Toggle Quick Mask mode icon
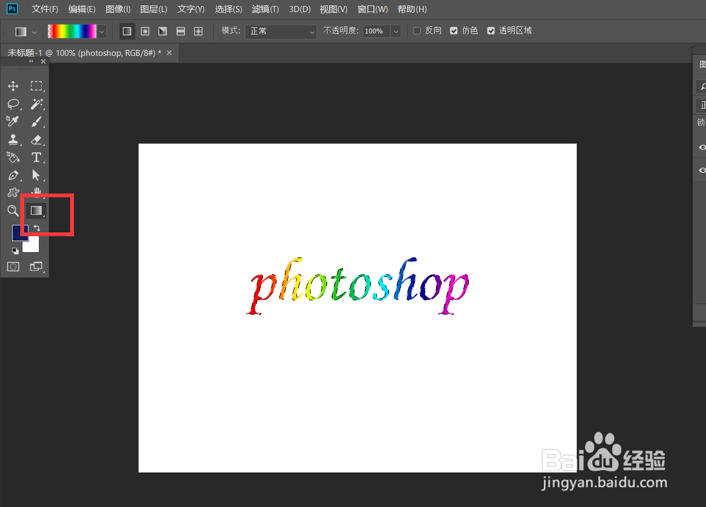 coord(13,267)
